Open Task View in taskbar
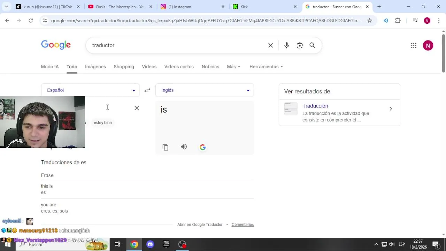 [117, 244]
